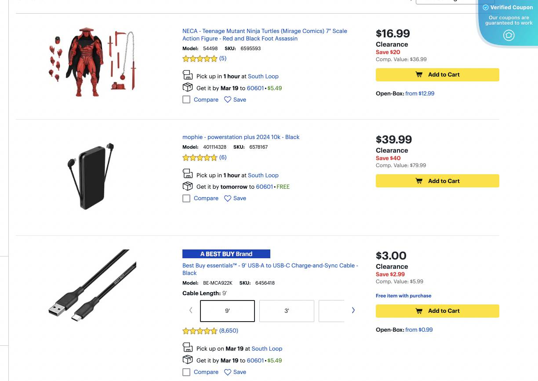
Task: Open the Open-Box from $0.99 link
Action: click(419, 330)
